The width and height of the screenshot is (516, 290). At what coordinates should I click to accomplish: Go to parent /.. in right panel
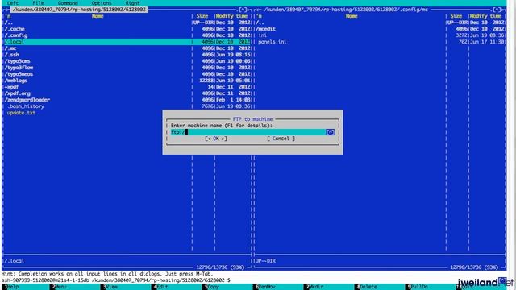pos(381,23)
